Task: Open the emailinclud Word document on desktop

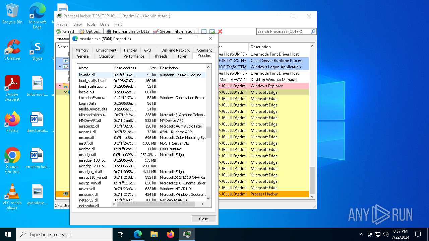Action: pos(37,158)
